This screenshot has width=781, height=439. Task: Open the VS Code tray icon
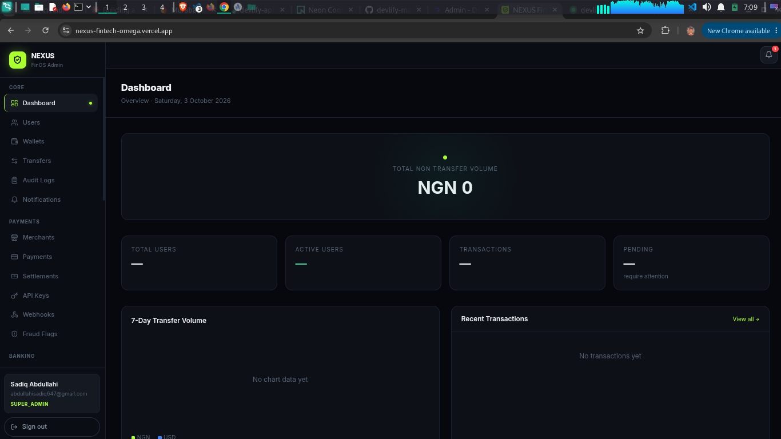[x=692, y=7]
